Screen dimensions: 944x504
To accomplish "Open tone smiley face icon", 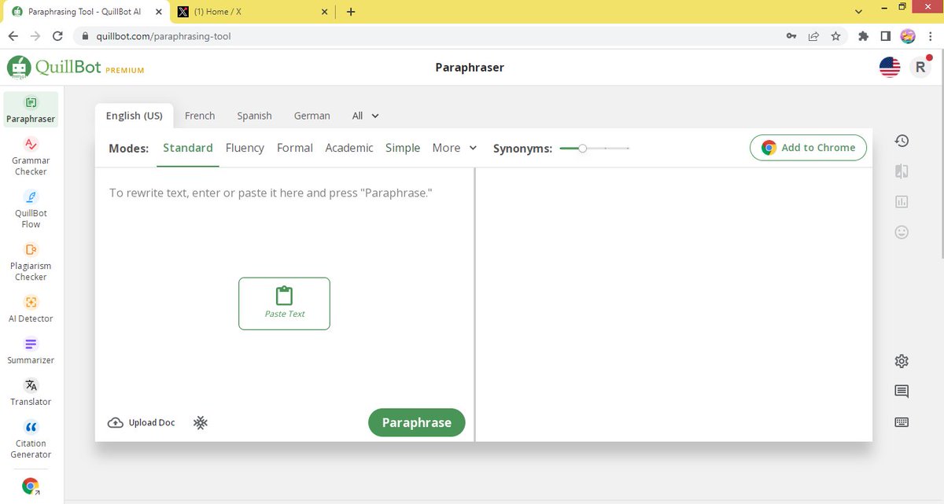I will [902, 232].
